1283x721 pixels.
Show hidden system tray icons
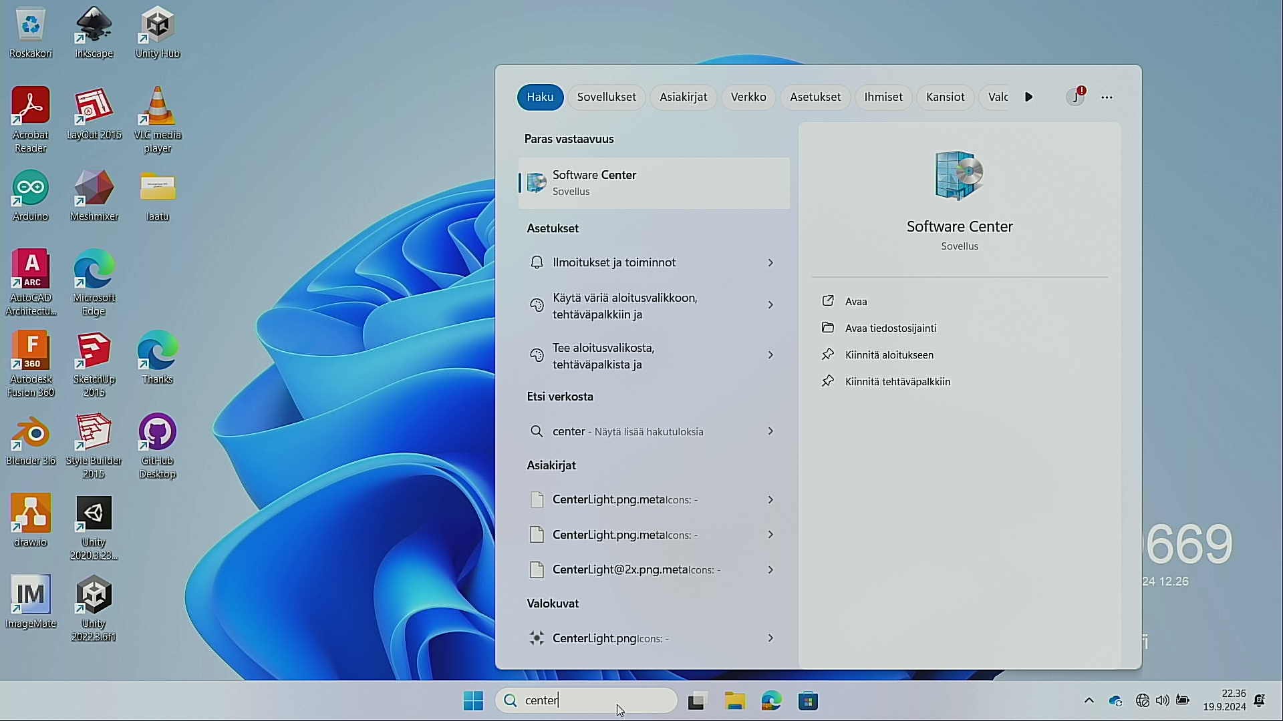[x=1089, y=701]
